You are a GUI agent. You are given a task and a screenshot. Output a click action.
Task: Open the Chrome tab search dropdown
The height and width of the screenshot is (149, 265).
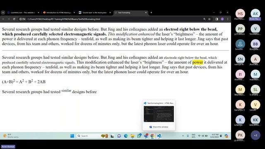[3, 12]
